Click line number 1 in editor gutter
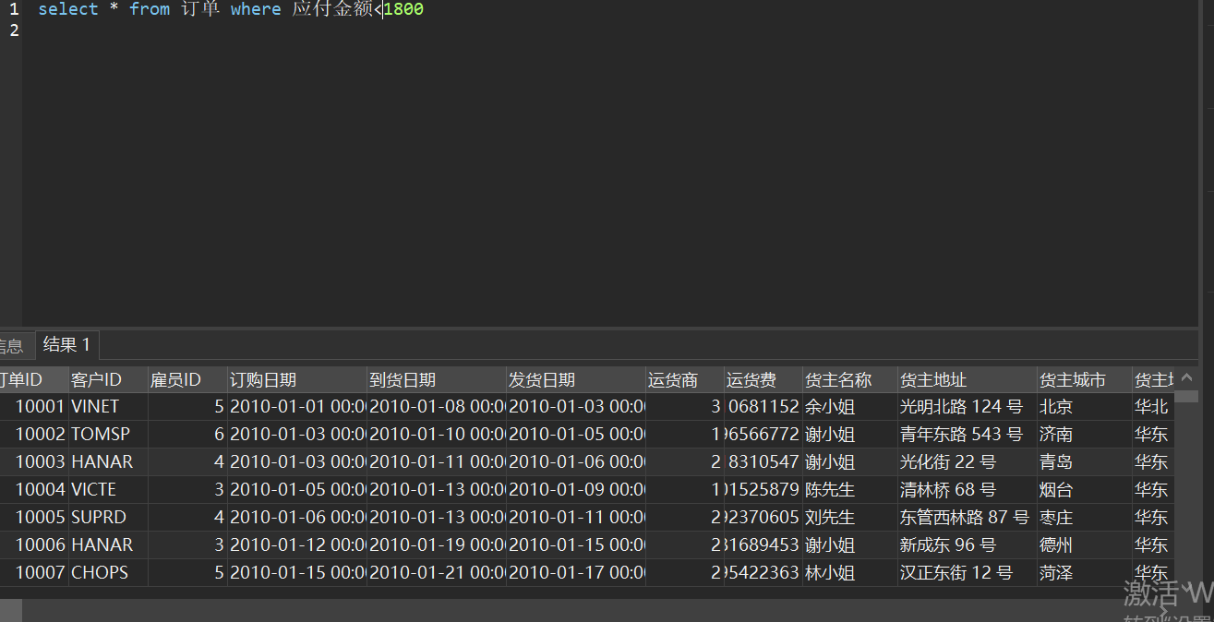 coord(13,9)
